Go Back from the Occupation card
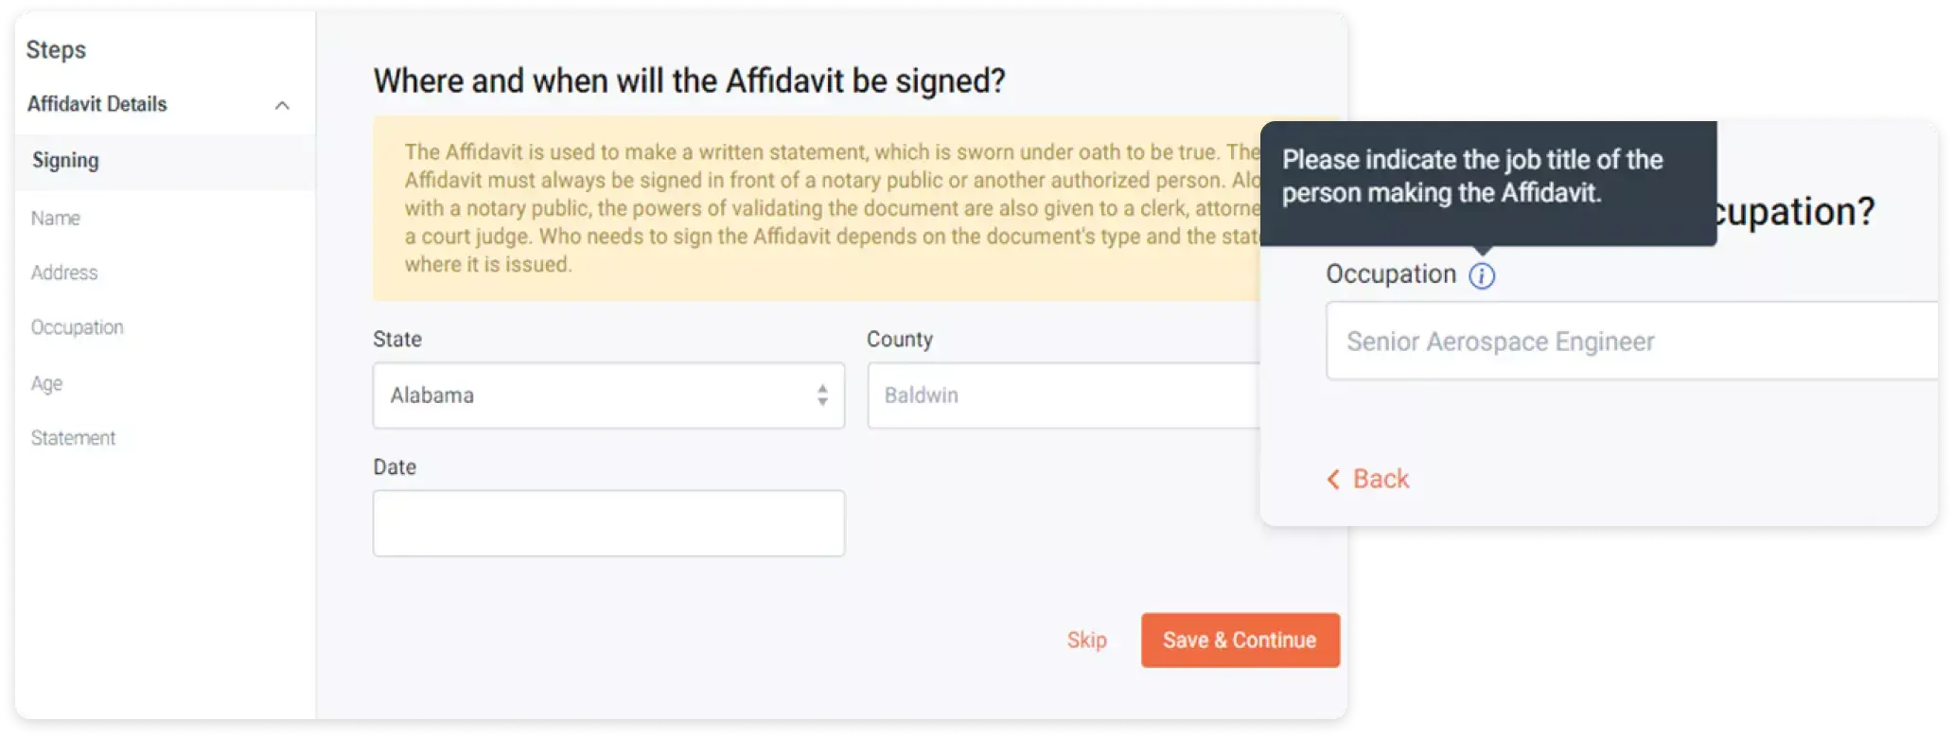 [x=1368, y=479]
